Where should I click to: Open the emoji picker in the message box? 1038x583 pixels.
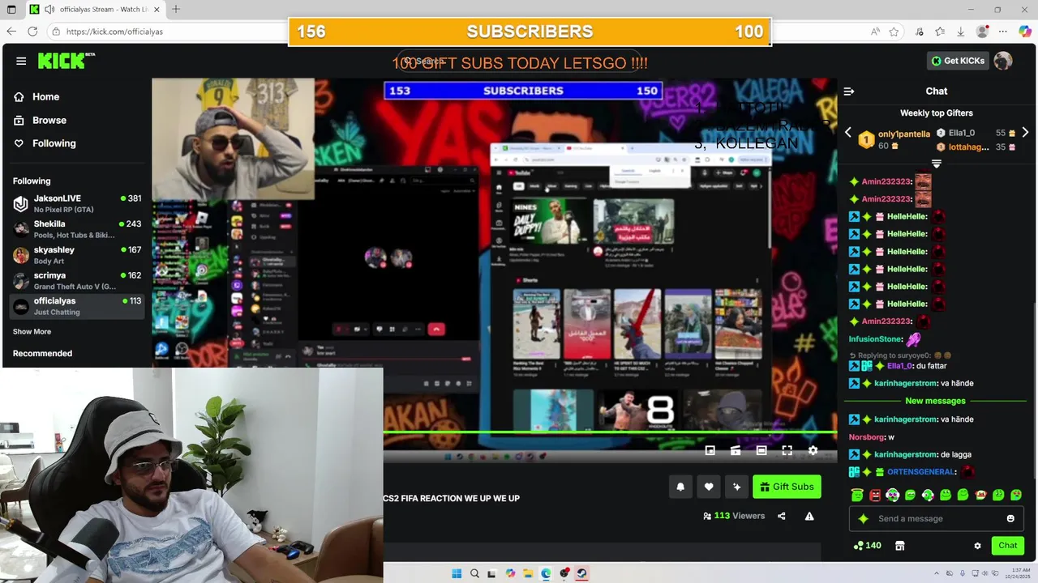click(1010, 518)
